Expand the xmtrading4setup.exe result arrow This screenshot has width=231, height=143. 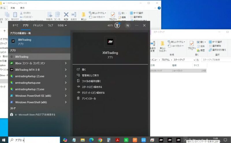(66, 83)
